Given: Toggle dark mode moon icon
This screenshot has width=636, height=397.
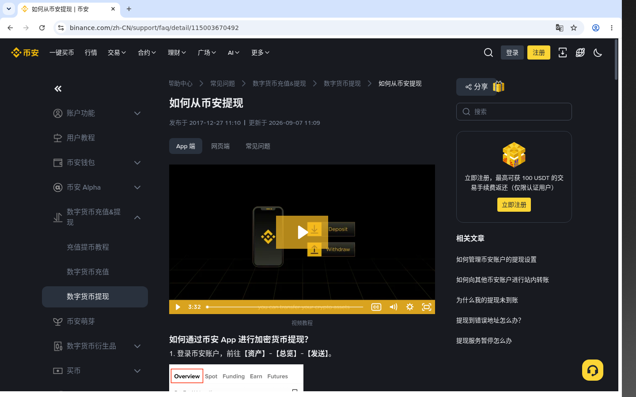Looking at the screenshot, I should coord(598,52).
